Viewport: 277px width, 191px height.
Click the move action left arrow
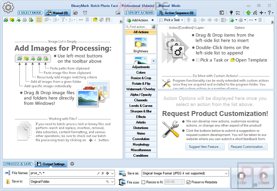click(x=203, y=20)
